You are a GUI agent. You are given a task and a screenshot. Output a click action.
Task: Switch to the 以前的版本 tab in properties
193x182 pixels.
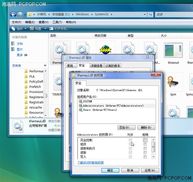tap(113, 66)
